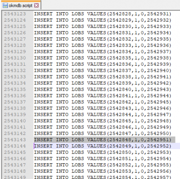Select the okmdb.script tab
Screen dimensions: 180x179
(21, 5)
